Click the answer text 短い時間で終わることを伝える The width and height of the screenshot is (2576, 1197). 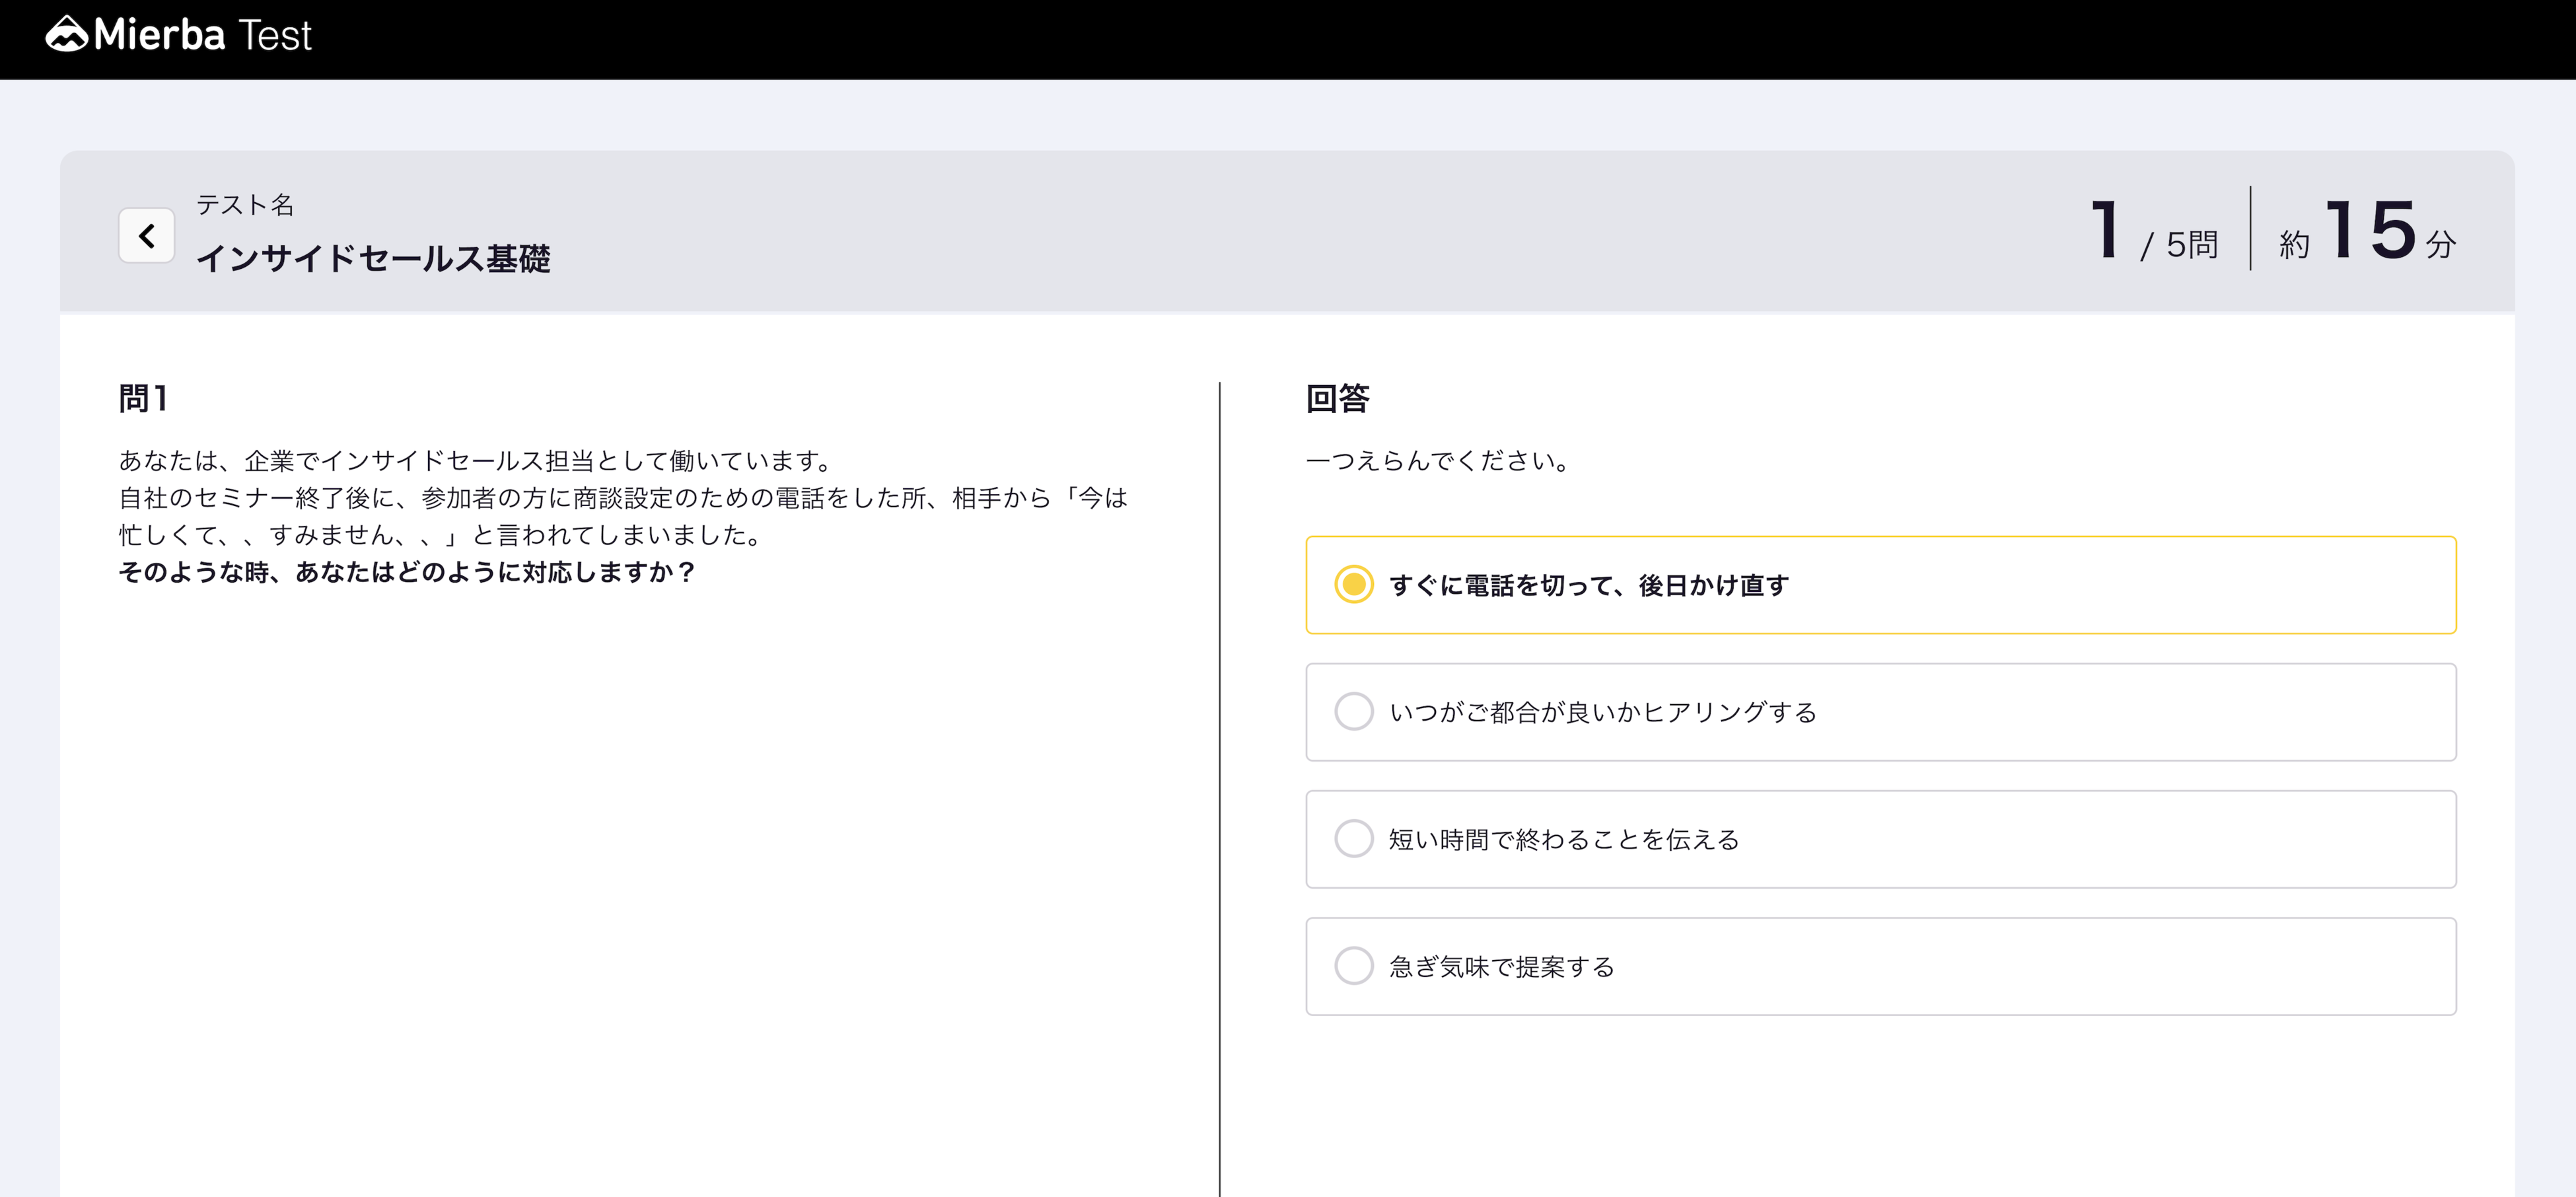pyautogui.click(x=1564, y=839)
